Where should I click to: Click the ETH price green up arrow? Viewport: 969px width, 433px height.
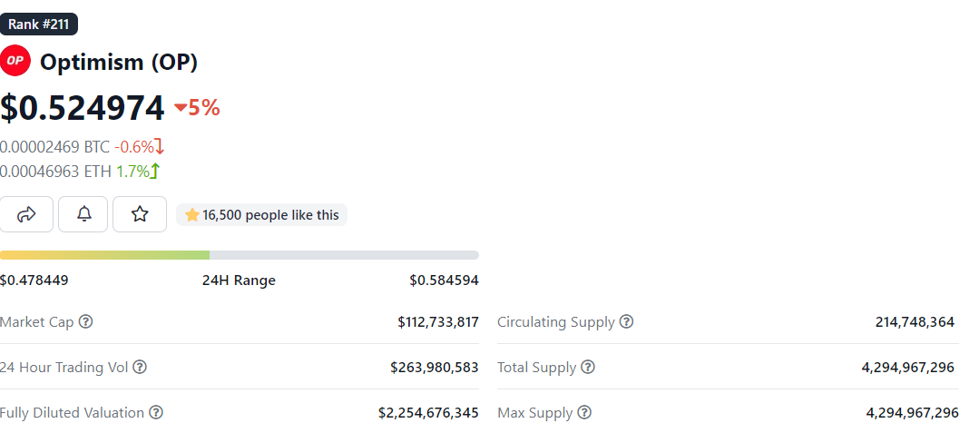click(x=155, y=171)
